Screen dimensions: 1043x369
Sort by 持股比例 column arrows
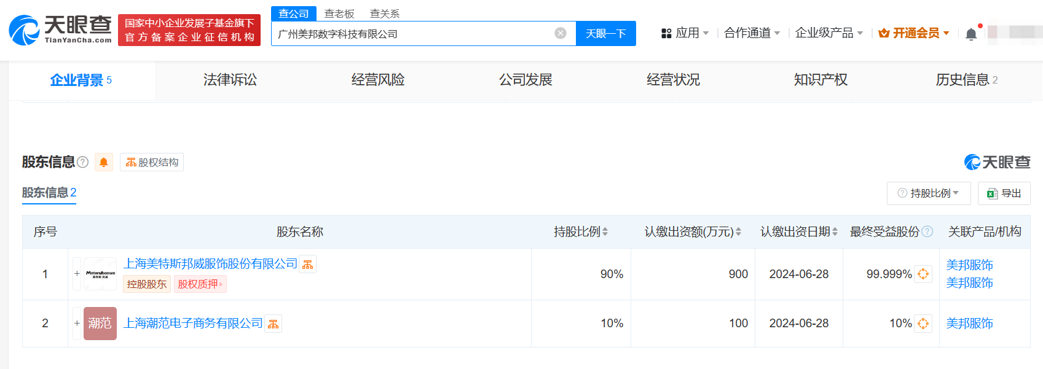coord(605,232)
